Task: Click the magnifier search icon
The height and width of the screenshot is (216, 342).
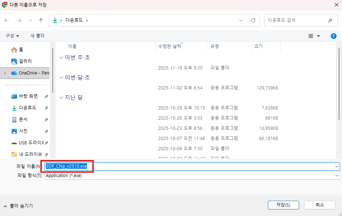Action: 330,20
